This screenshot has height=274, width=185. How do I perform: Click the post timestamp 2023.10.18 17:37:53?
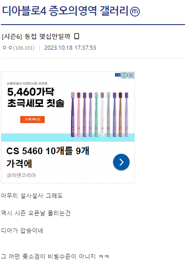coord(70,48)
